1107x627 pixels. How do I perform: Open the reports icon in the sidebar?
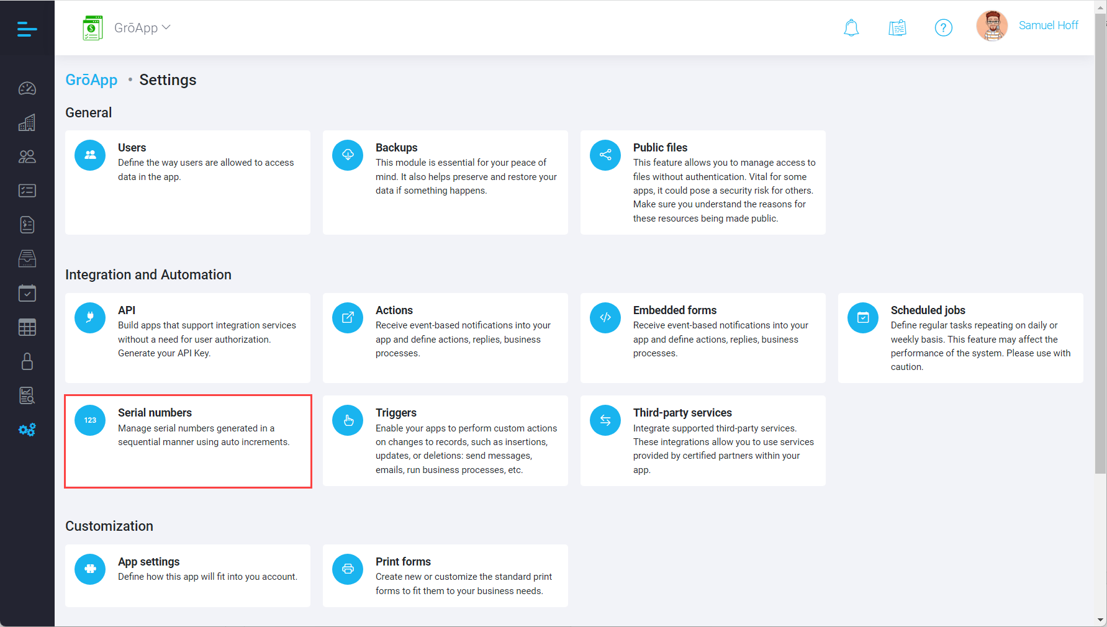(27, 395)
